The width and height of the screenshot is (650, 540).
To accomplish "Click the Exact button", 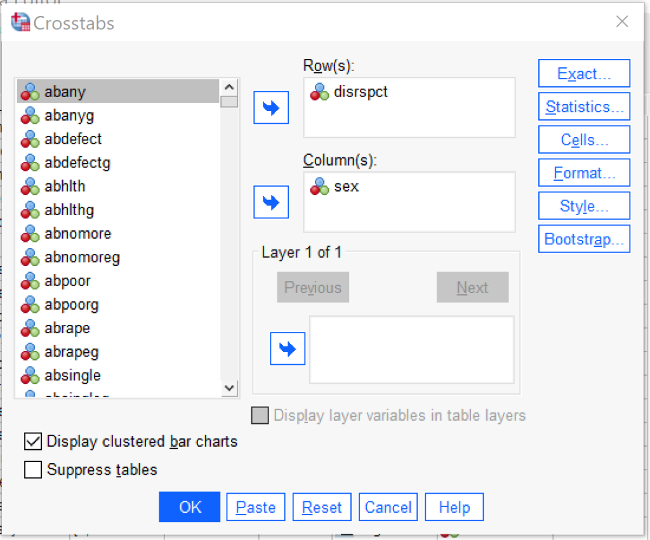I will click(583, 73).
